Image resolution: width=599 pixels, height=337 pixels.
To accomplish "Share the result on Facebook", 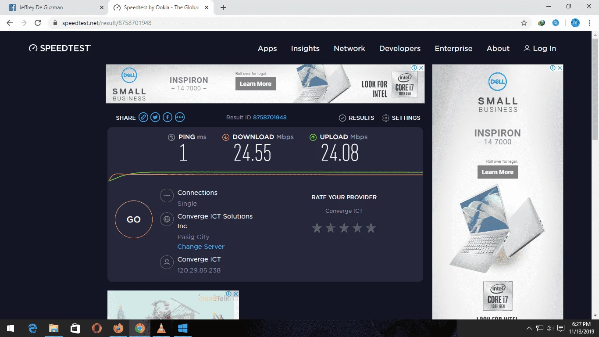I will point(168,118).
